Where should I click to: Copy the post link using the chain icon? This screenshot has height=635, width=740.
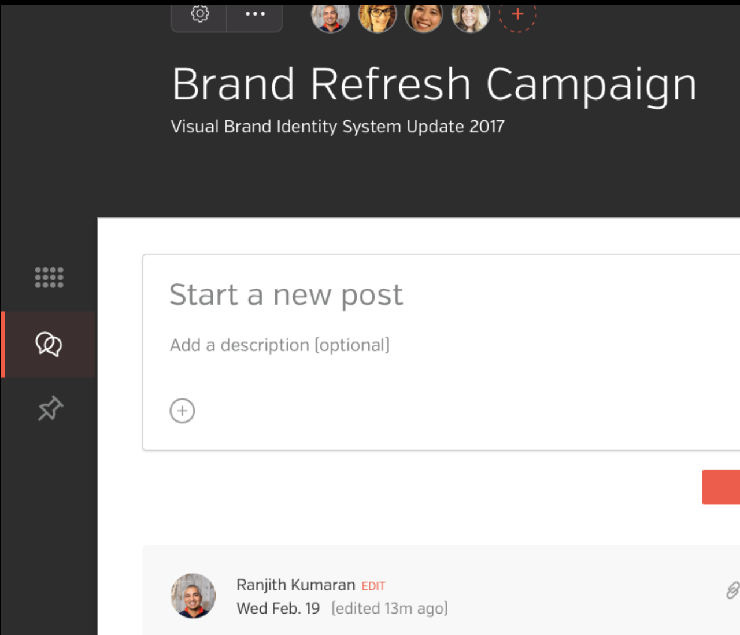click(x=732, y=590)
